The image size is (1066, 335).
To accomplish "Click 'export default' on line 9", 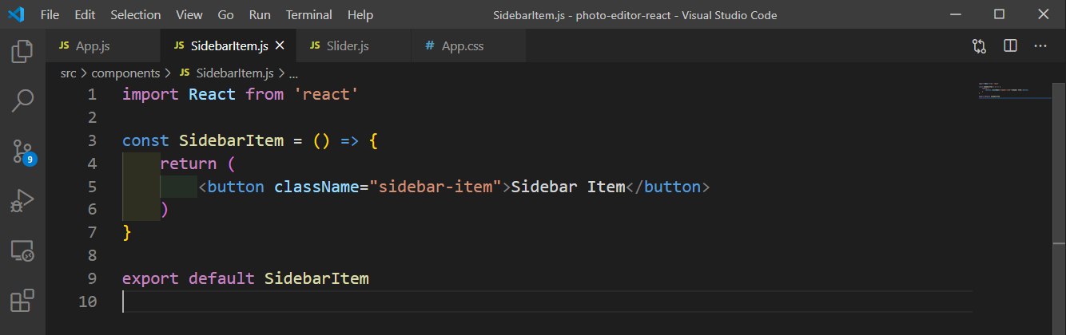I will click(x=189, y=279).
